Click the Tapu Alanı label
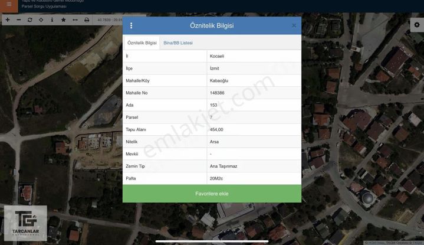The width and height of the screenshot is (424, 245). [x=136, y=129]
